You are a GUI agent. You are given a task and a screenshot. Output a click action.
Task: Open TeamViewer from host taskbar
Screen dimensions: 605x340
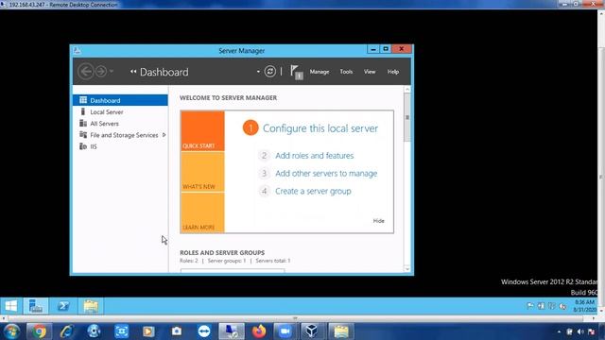(204, 331)
